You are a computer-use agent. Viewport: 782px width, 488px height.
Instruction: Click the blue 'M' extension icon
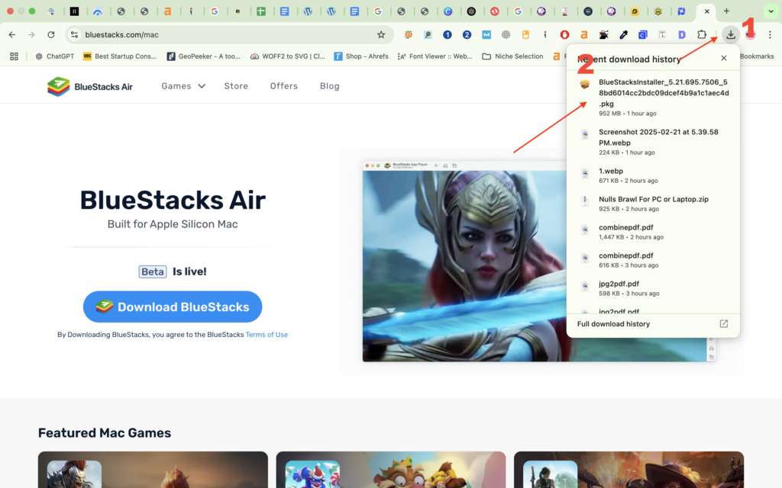[486, 34]
